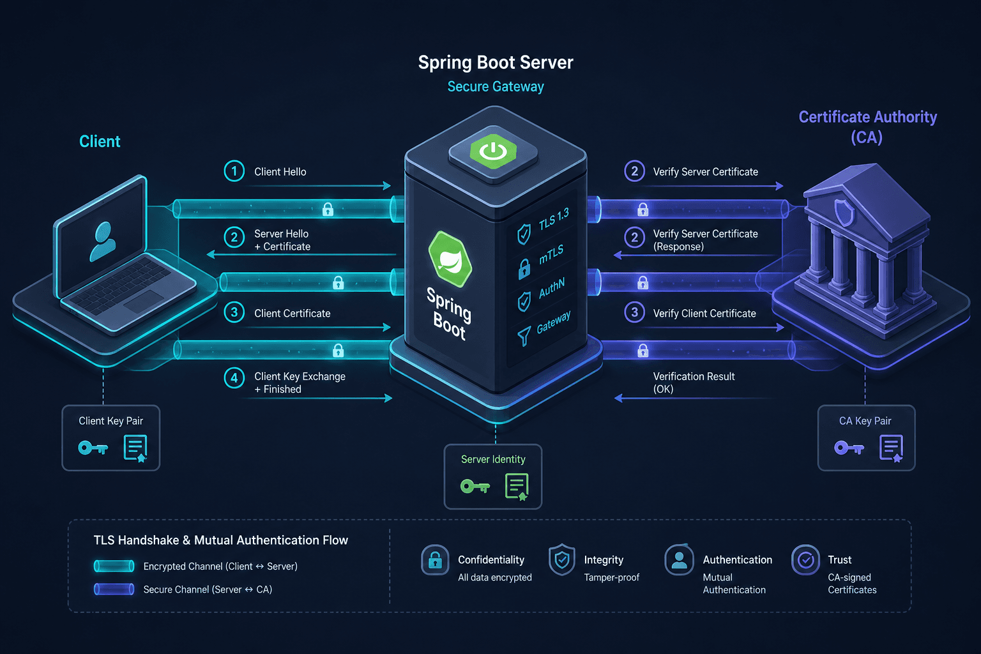
Task: Click the lock on the channel under Client Hello
Action: click(328, 208)
